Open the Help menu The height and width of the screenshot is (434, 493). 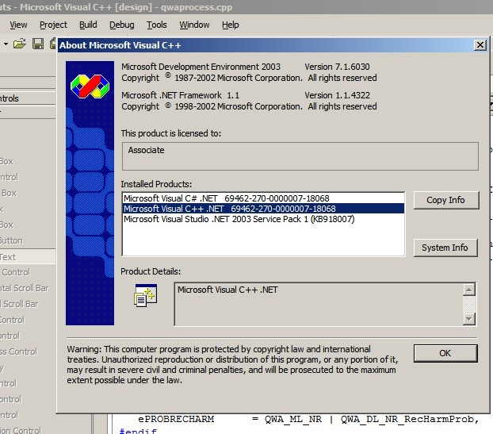click(230, 25)
